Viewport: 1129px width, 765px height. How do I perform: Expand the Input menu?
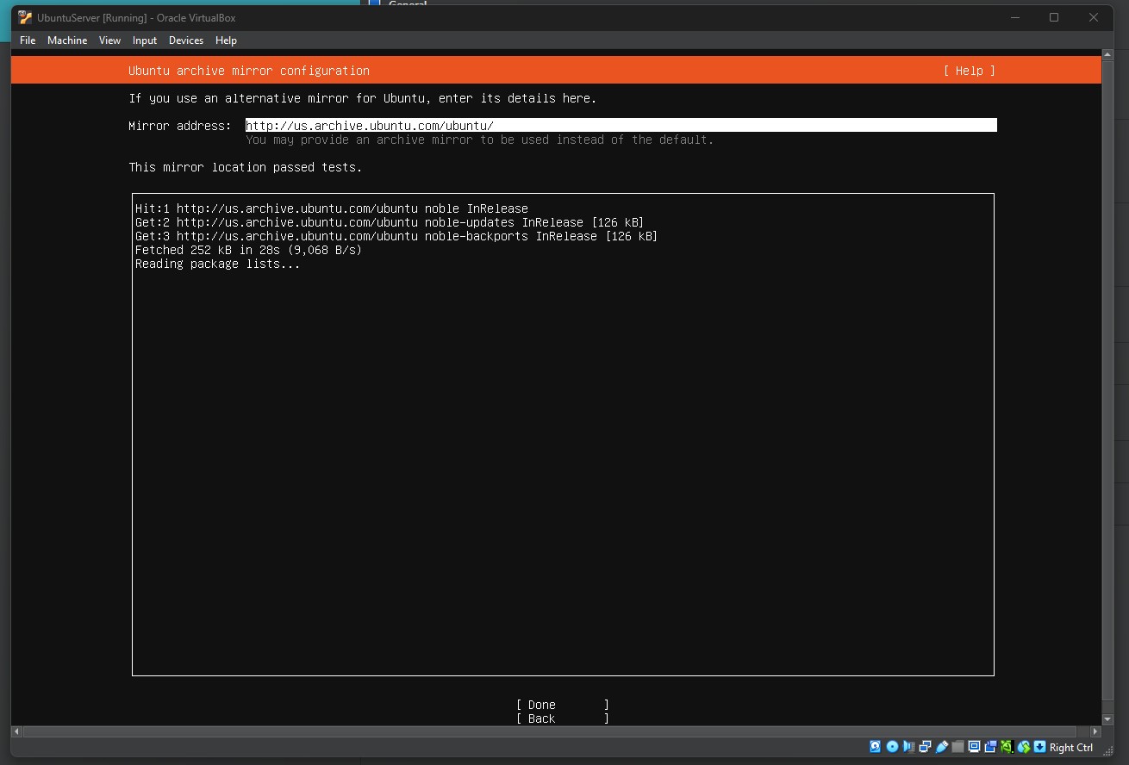pos(145,40)
